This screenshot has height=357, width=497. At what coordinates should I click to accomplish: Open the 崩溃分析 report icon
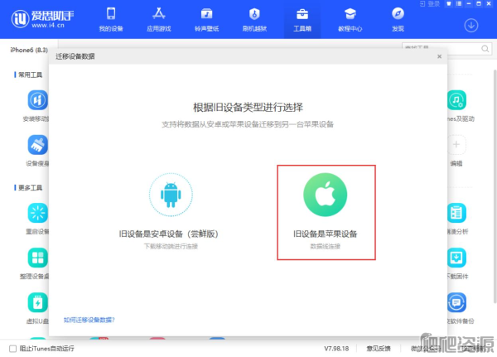[456, 213]
